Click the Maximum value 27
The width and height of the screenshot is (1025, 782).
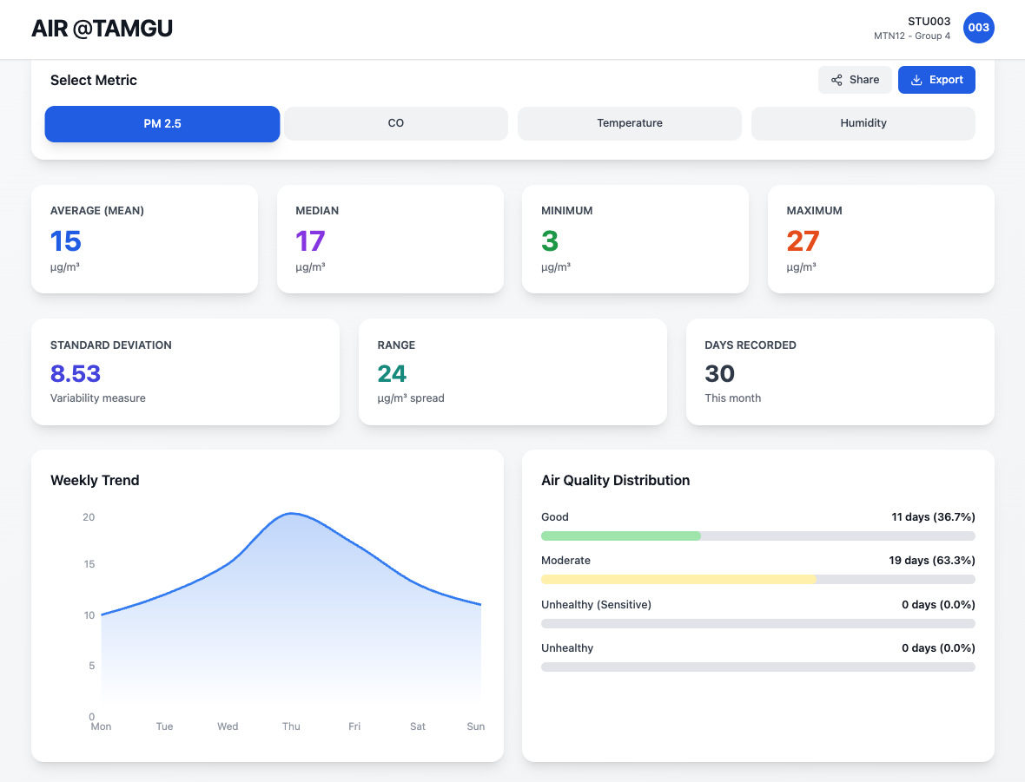coord(803,241)
